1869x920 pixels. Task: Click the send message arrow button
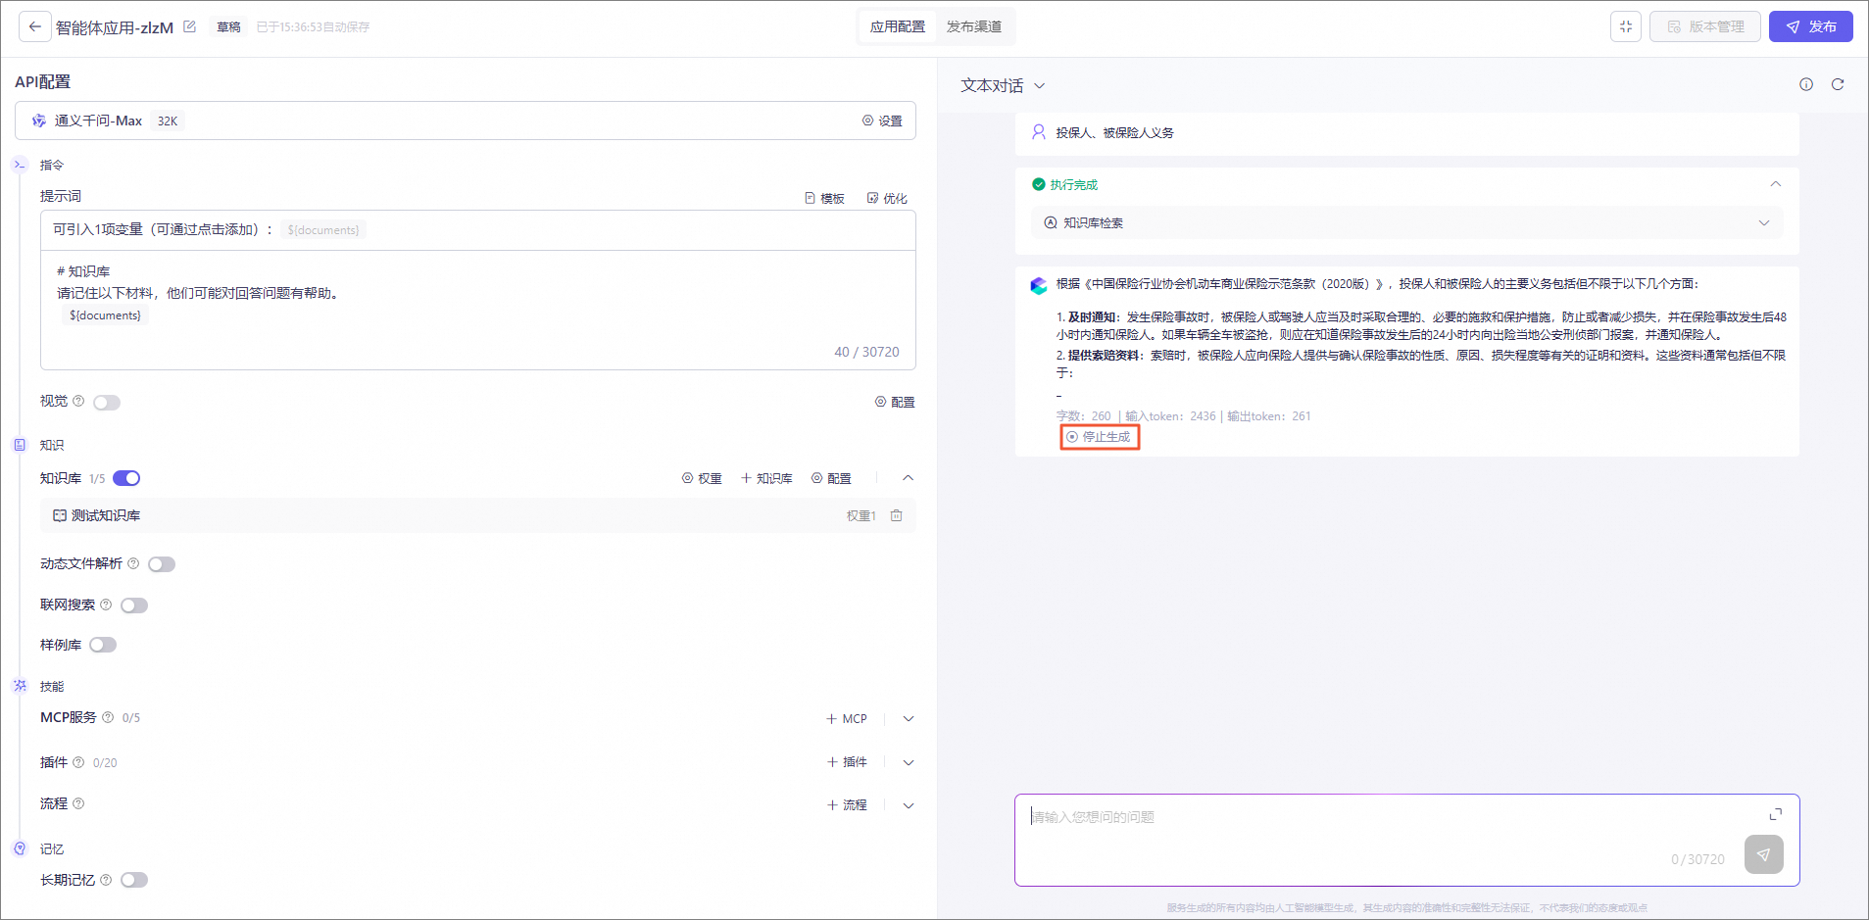pyautogui.click(x=1763, y=854)
